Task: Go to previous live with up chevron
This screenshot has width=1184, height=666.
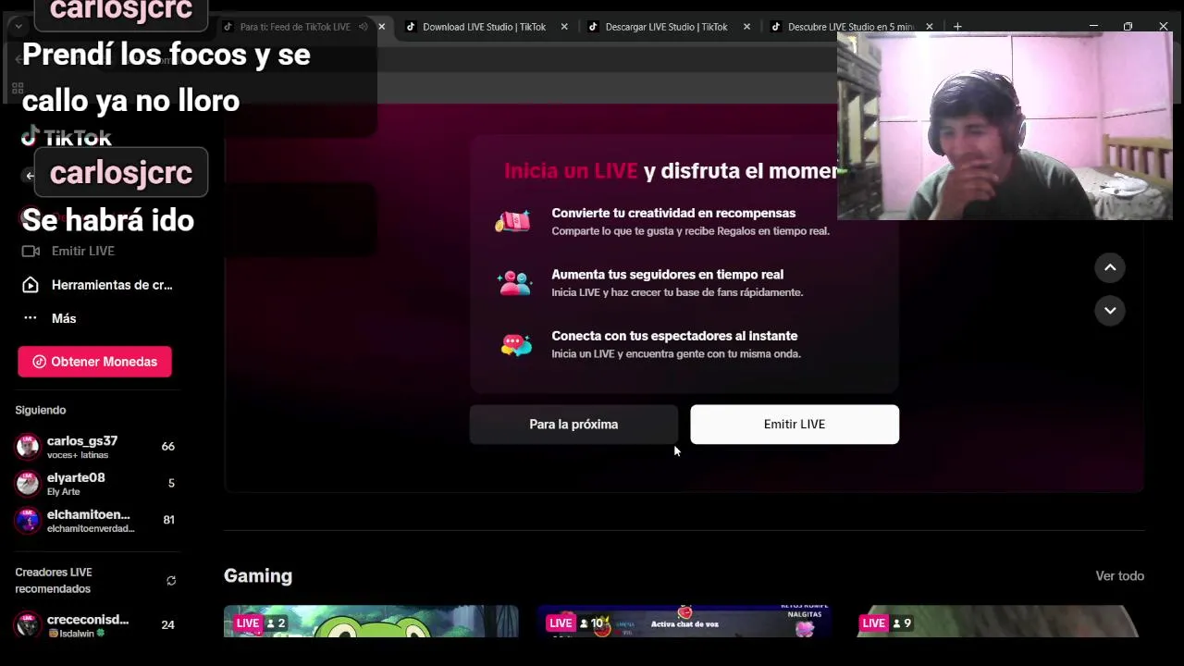Action: pos(1110,267)
